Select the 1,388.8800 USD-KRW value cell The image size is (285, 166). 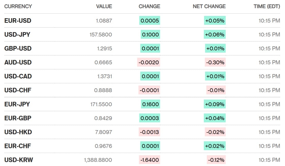98,160
